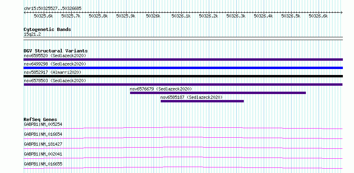This screenshot has height=173, width=354.
Task: Click the 50325.8k ruler tick label
Action: [98, 16]
